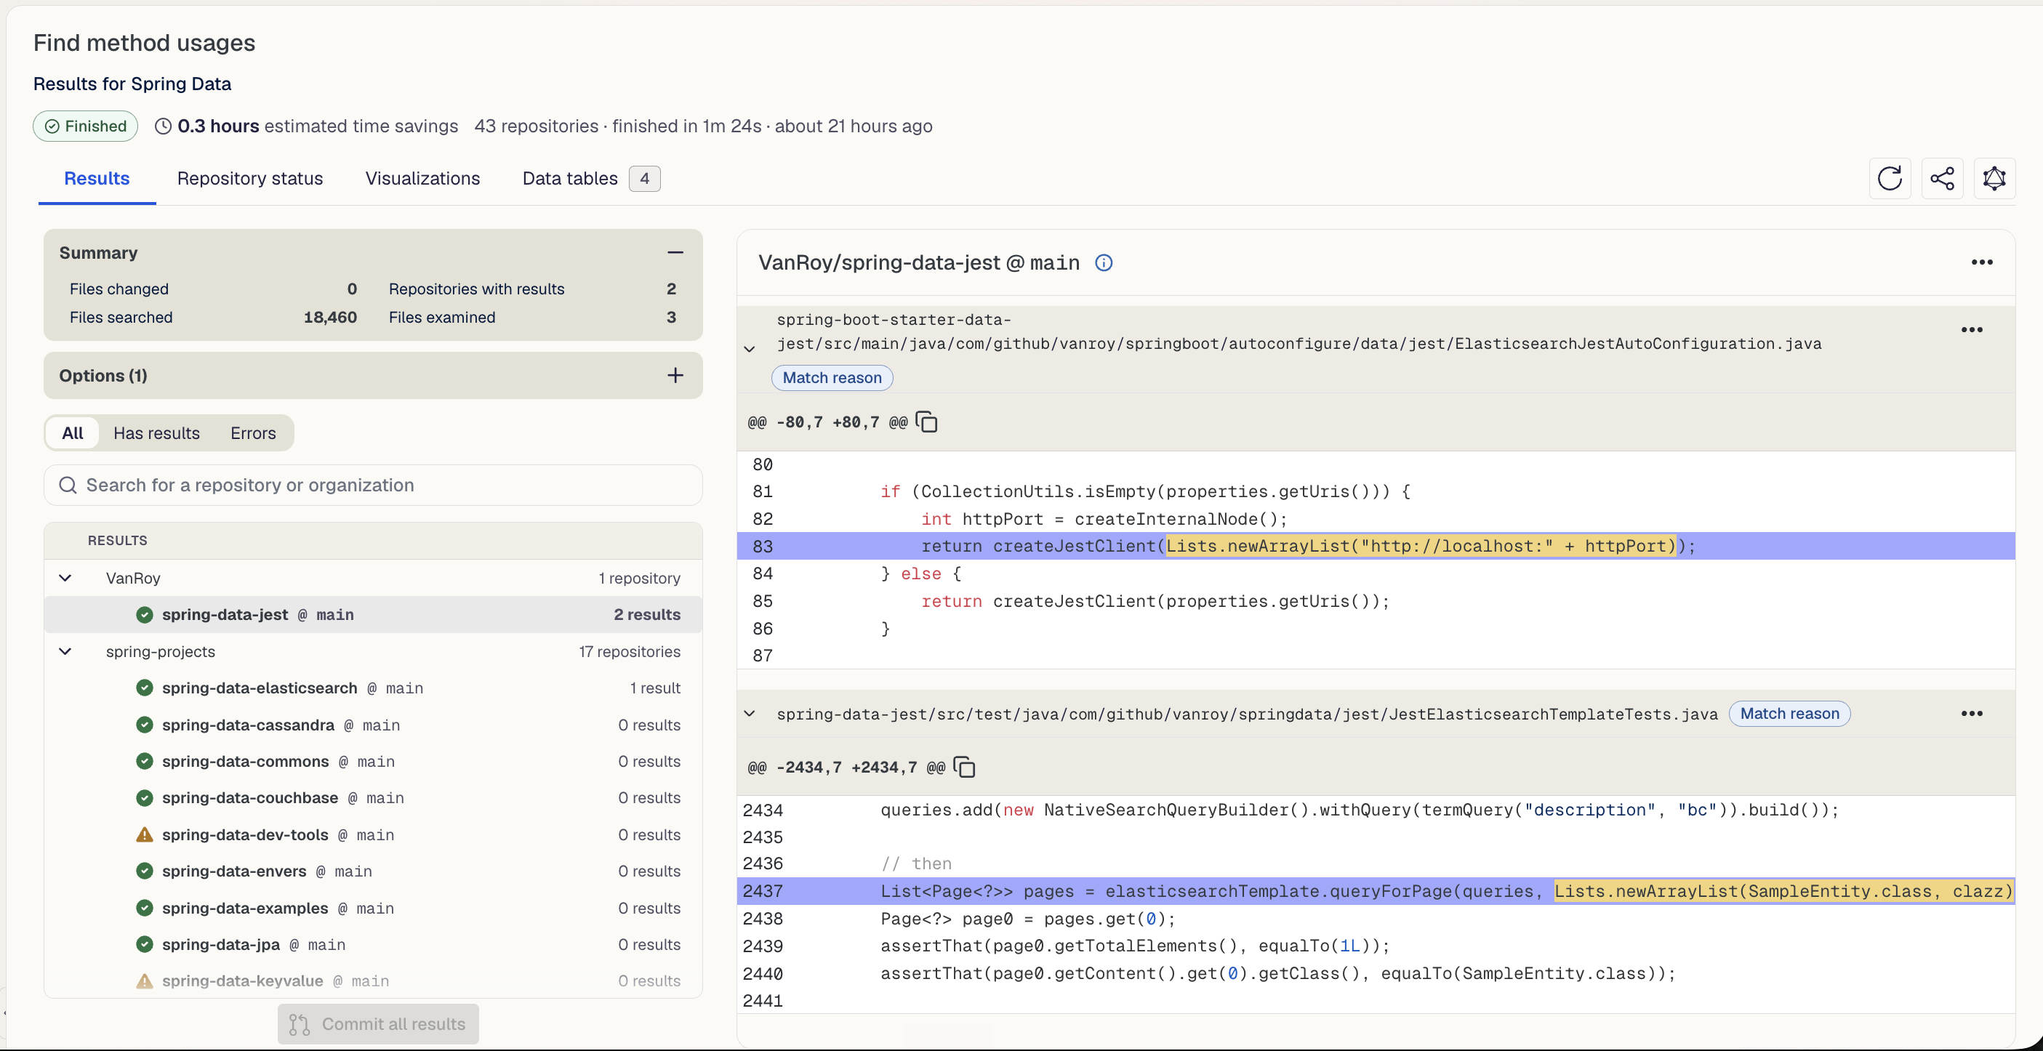Click warning icon beside spring-data-keyvalue
Viewport: 2043px width, 1051px height.
point(145,981)
